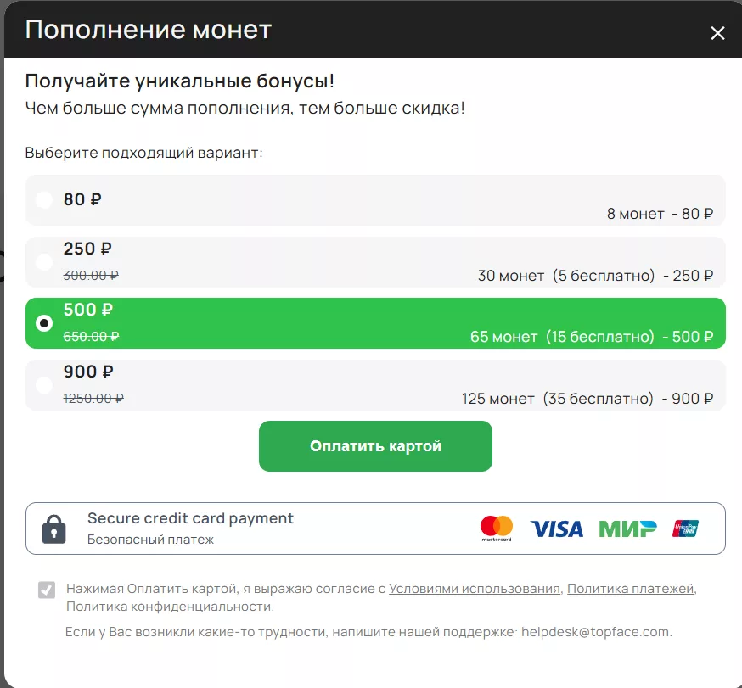742x688 pixels.
Task: Click the VISA payment icon
Action: 556,528
